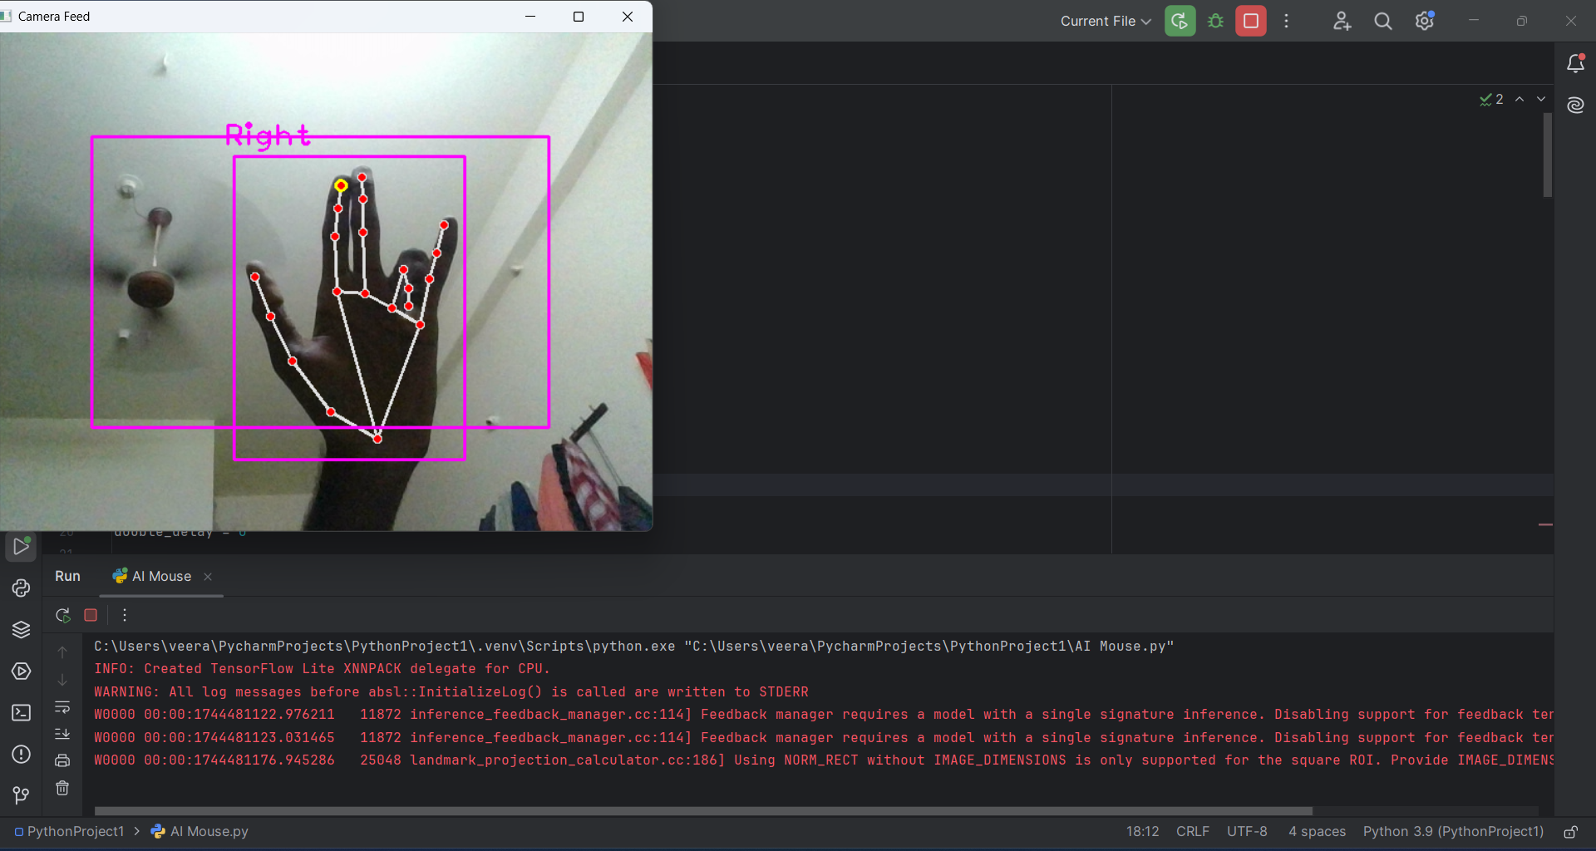1596x851 pixels.
Task: Close the AI Mouse run tab
Action: (x=208, y=577)
